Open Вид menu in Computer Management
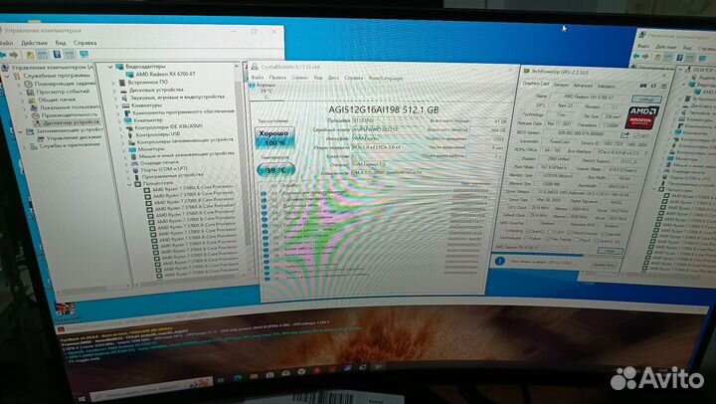The height and width of the screenshot is (404, 716). [x=61, y=43]
